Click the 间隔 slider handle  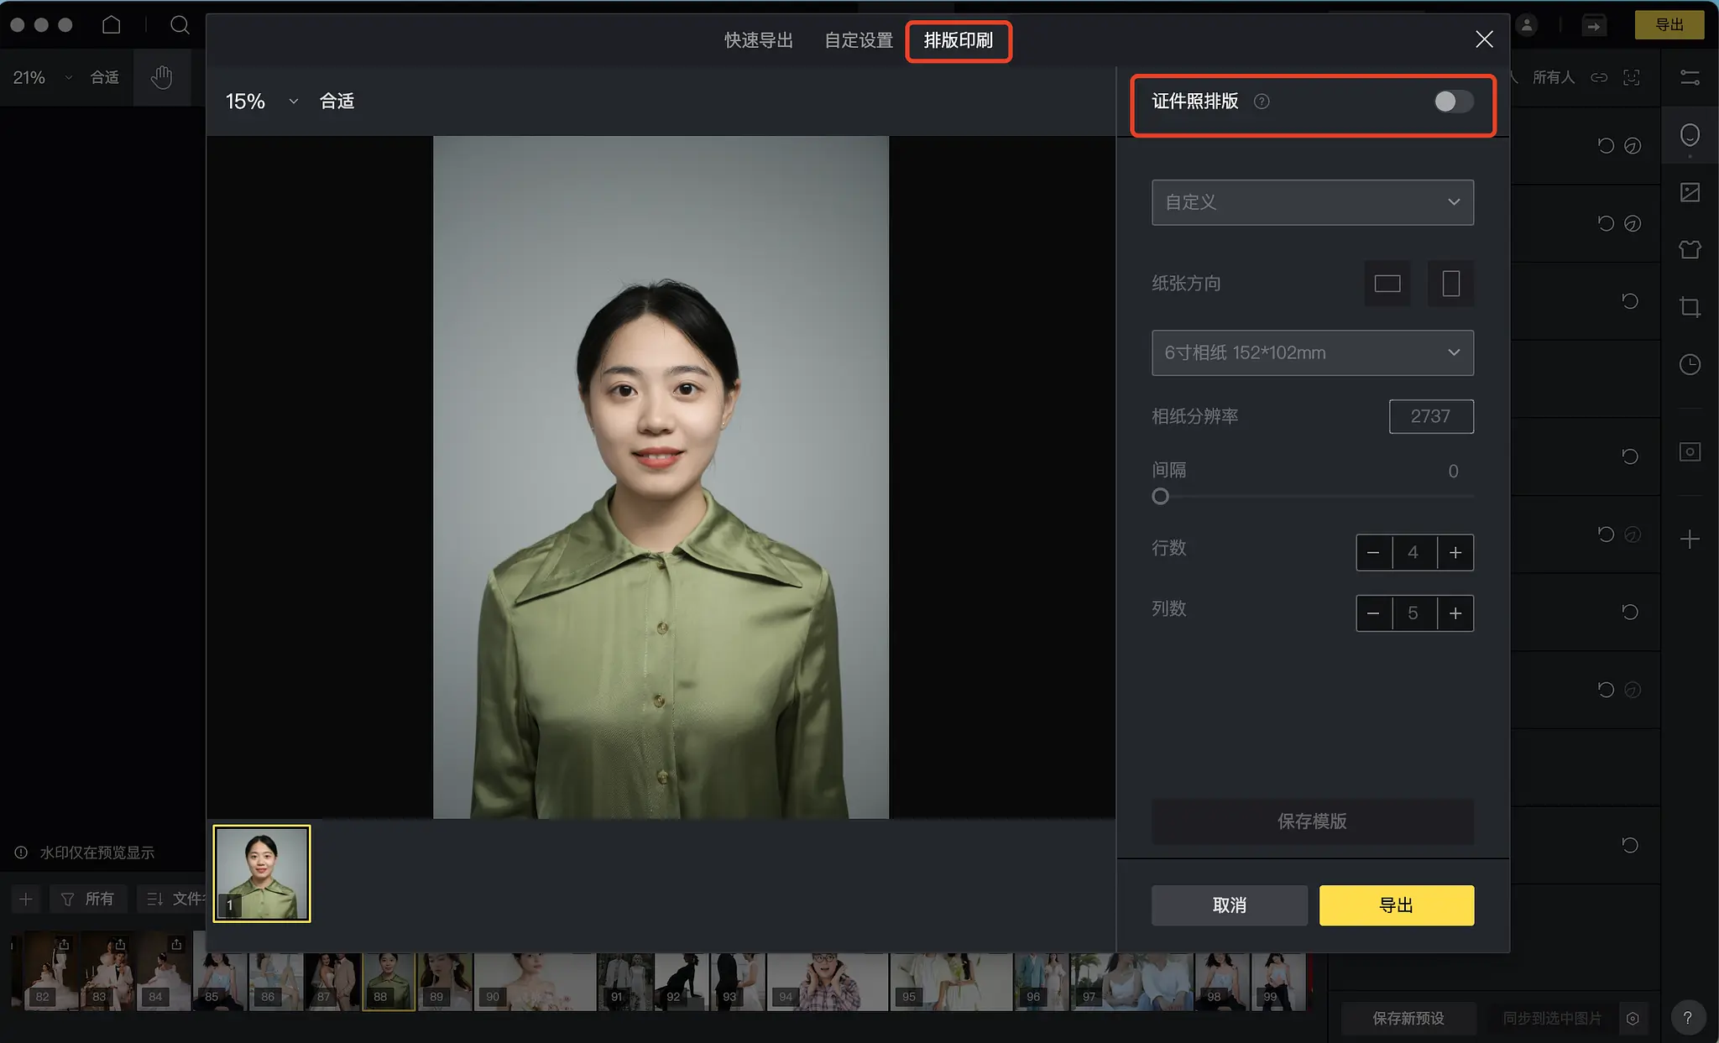[1160, 497]
